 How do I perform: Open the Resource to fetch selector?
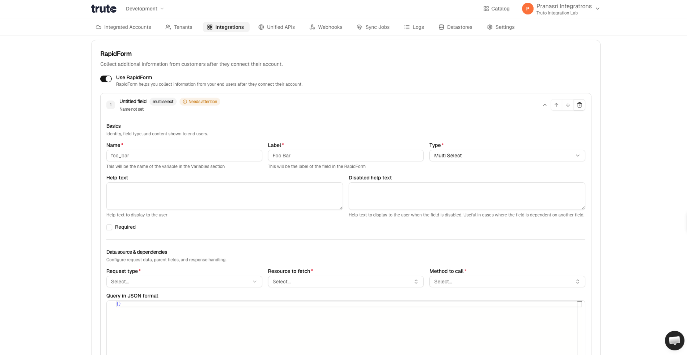pos(346,282)
